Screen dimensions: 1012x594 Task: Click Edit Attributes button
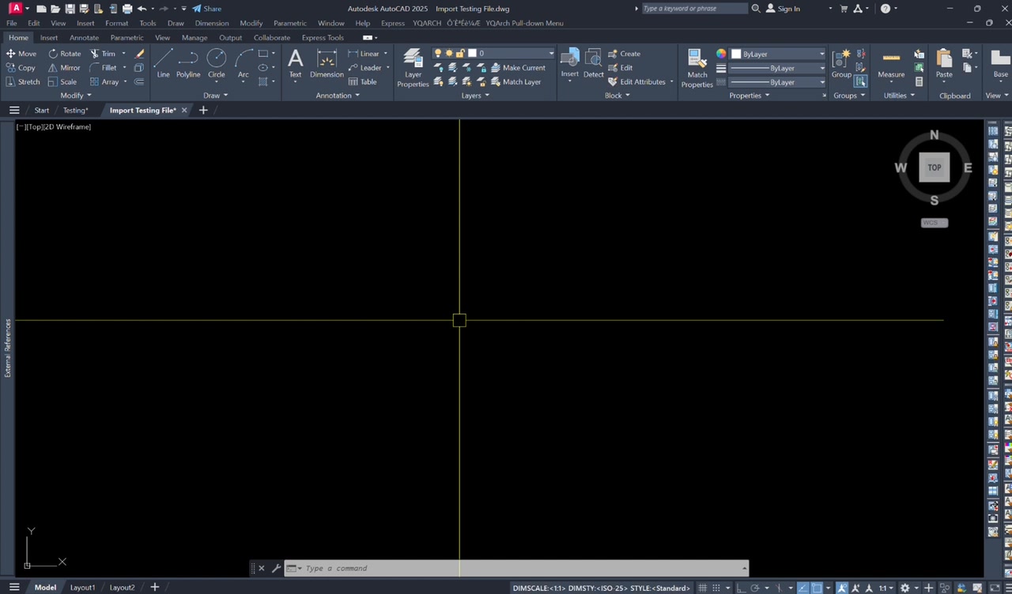tap(636, 82)
